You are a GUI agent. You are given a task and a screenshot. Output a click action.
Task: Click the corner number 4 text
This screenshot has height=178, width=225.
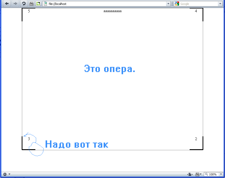pos(196,11)
